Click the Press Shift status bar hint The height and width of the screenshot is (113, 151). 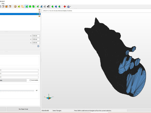coord(93,110)
